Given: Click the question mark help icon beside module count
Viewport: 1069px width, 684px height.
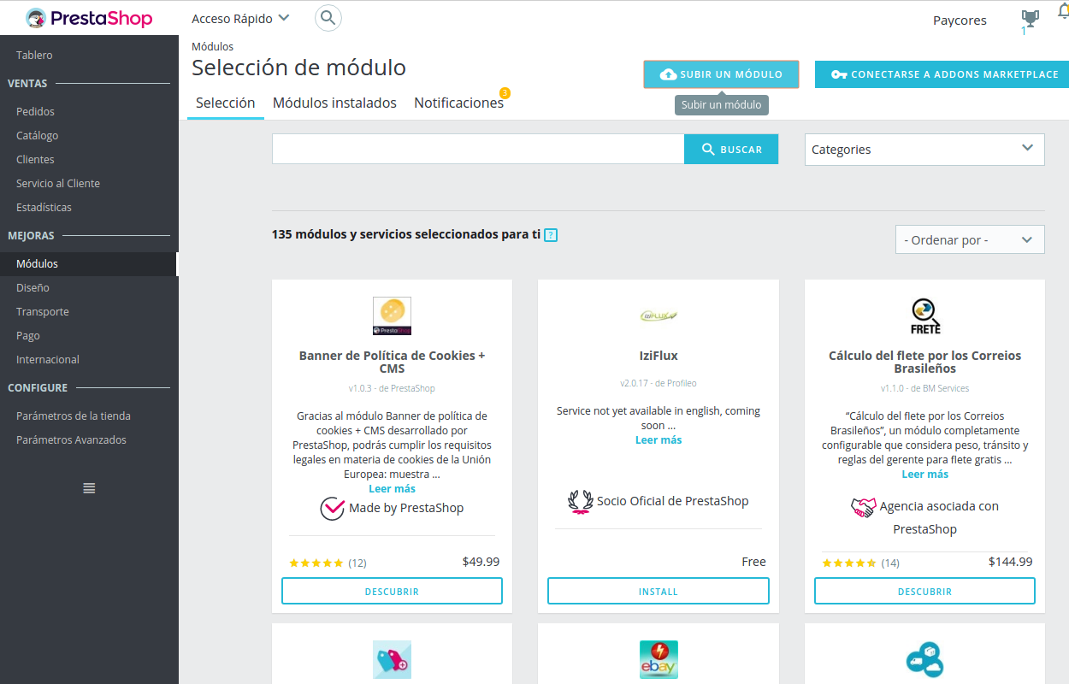Looking at the screenshot, I should click(551, 234).
